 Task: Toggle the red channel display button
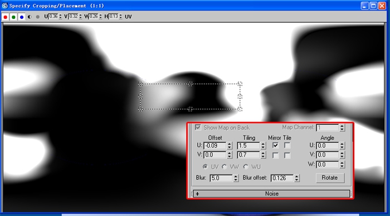pos(5,17)
